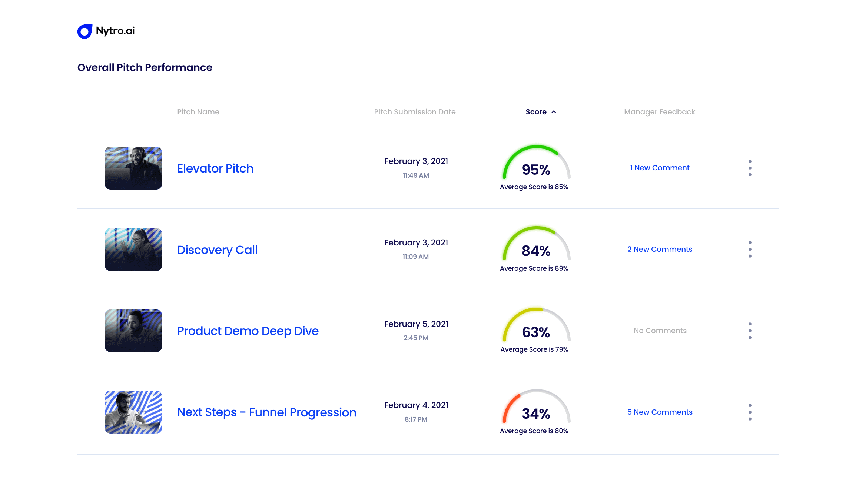Open the Discovery Call title link
This screenshot has width=856, height=502.
[x=217, y=250]
